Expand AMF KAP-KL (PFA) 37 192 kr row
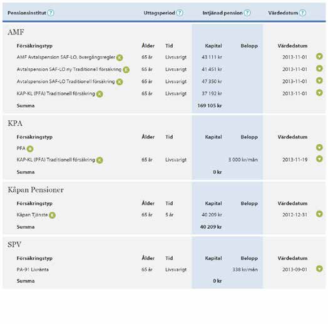 click(319, 93)
